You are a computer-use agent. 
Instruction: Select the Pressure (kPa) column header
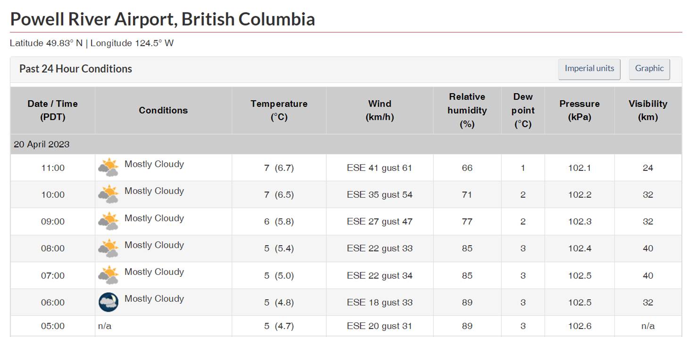tap(580, 110)
